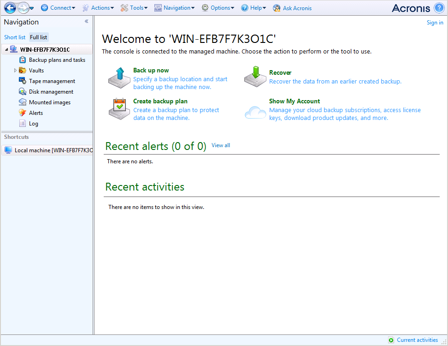The image size is (448, 346).
Task: Open the history dropdown beside Forward arrow
Action: coord(32,8)
